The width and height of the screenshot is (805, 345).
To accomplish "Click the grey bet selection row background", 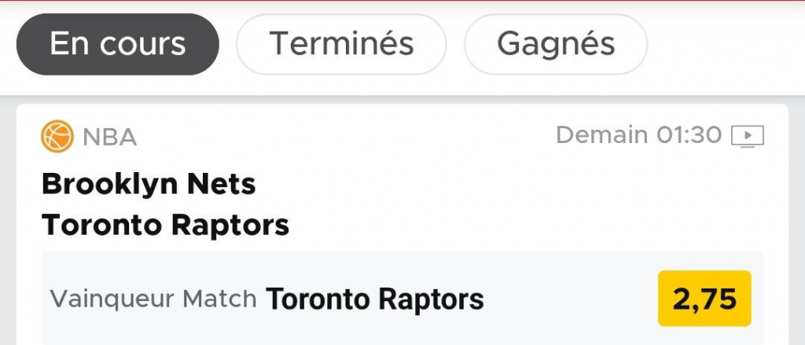I will [x=566, y=299].
